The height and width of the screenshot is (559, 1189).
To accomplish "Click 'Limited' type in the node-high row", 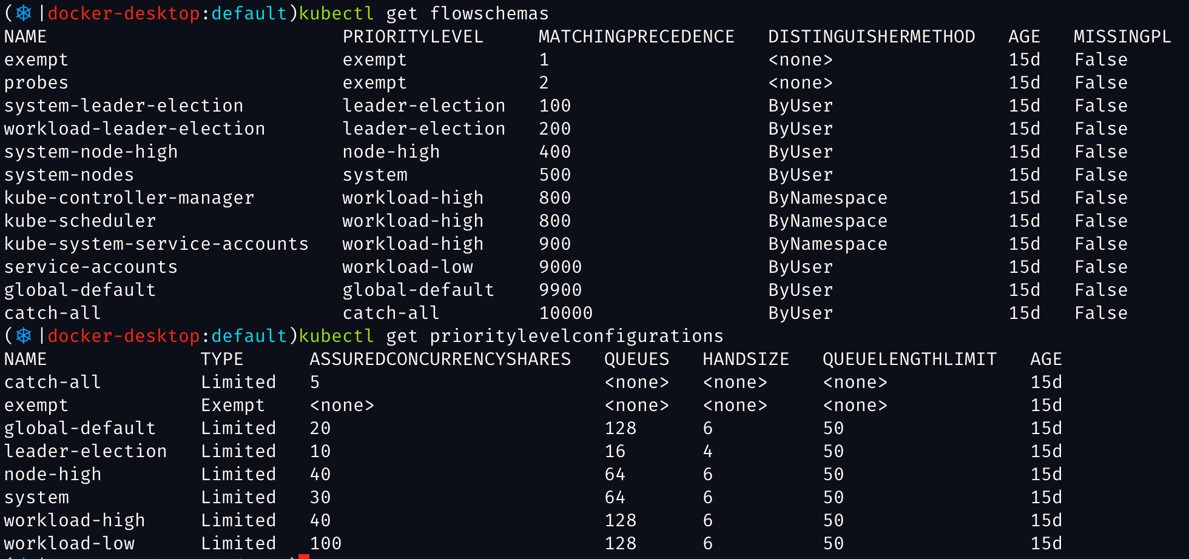I will click(238, 474).
